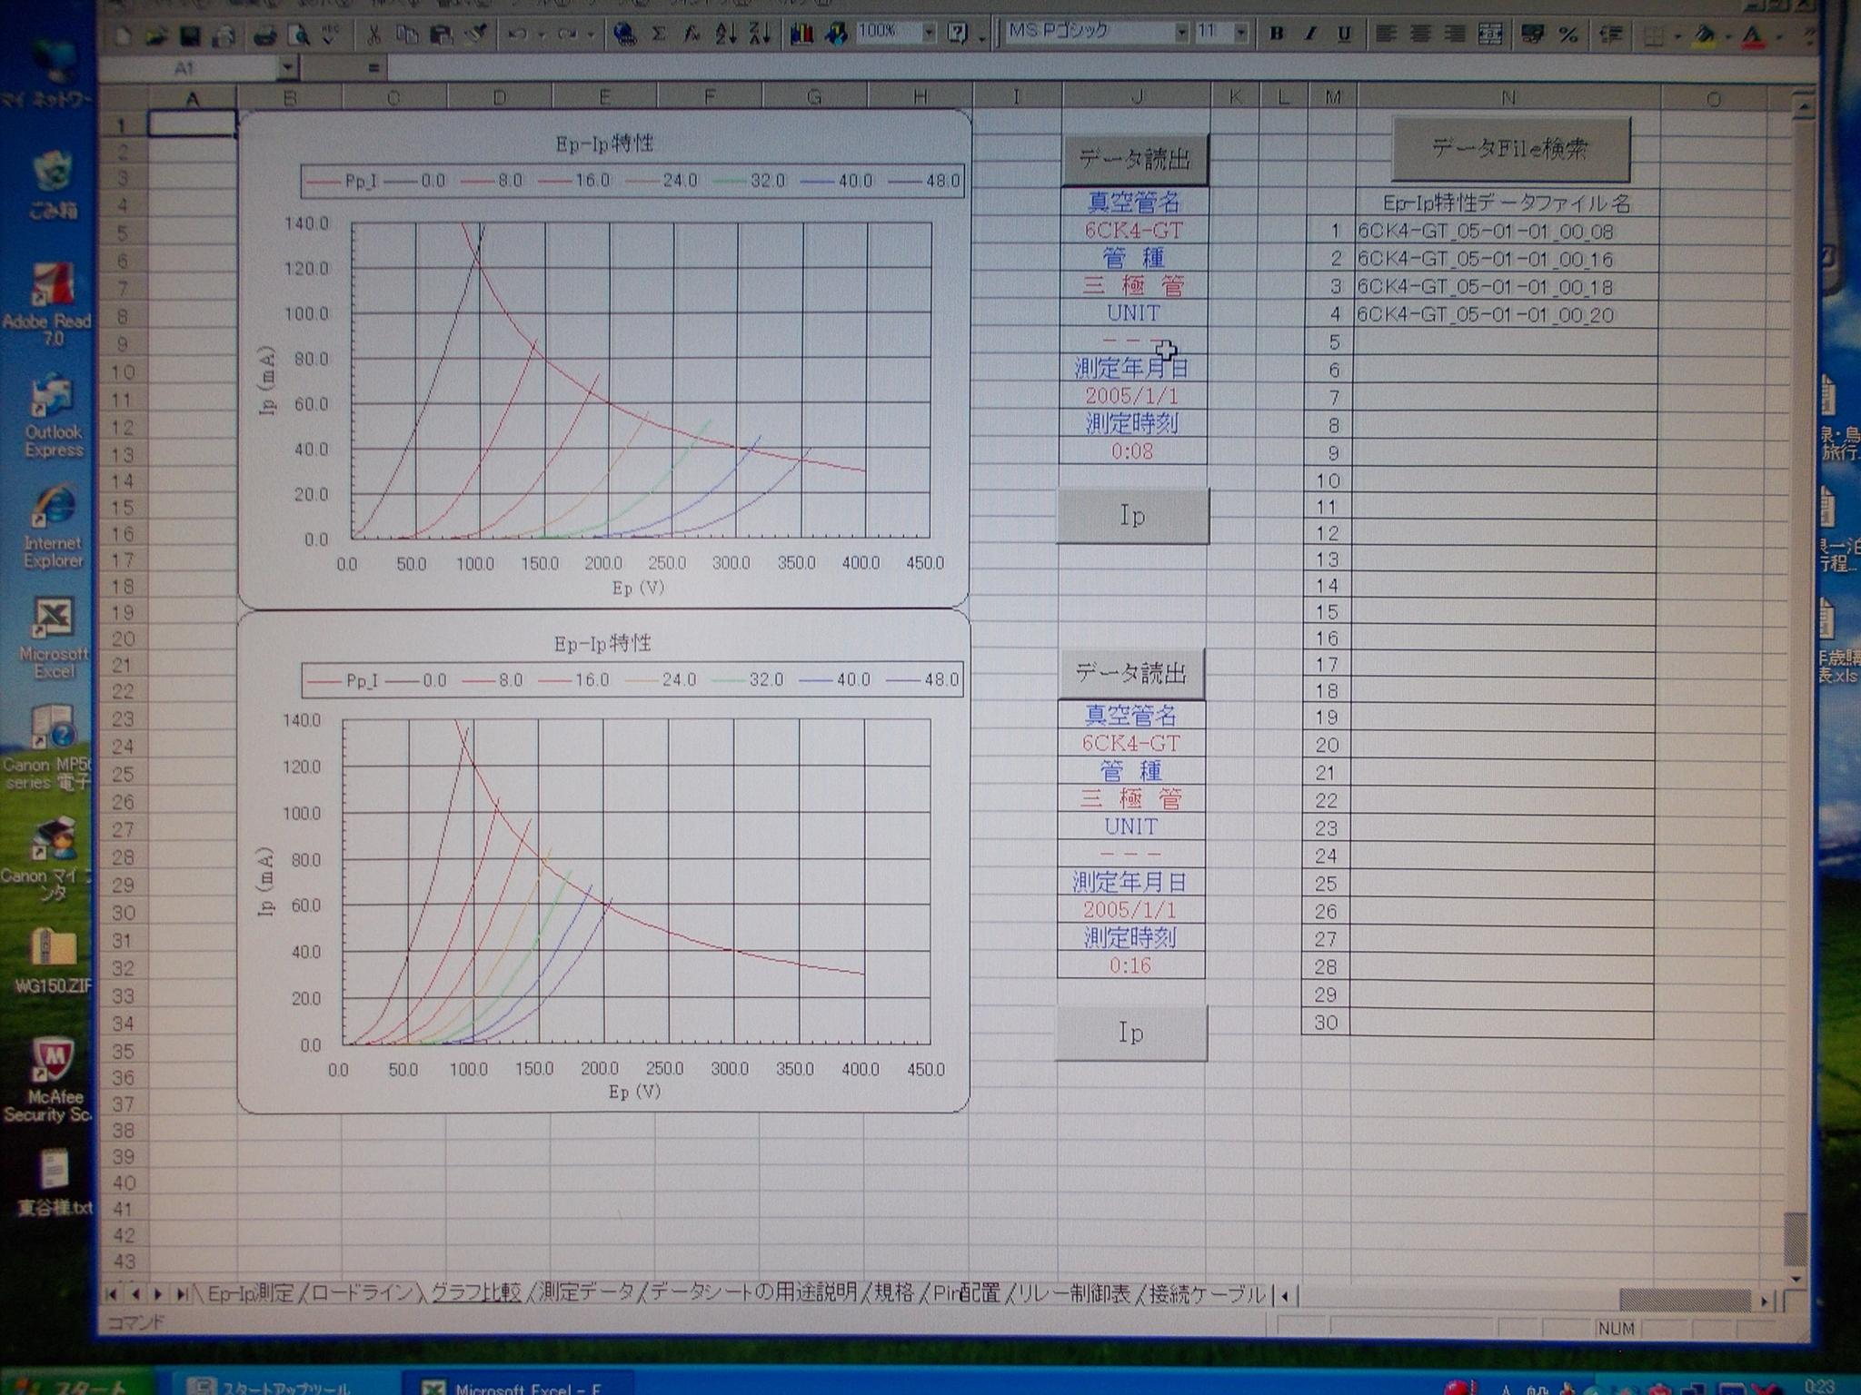Click the Cut scissors icon
1861x1395 pixels.
(373, 35)
